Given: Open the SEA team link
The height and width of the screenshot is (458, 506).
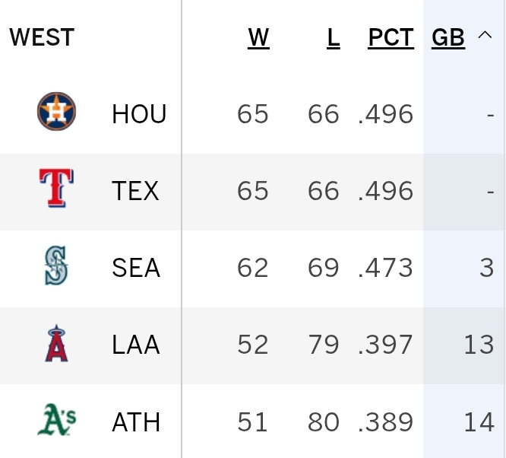Looking at the screenshot, I should pyautogui.click(x=136, y=268).
